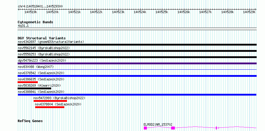The image size is (265, 131).
Task: Open the nsv5558253 ByrskaBishop2022 label
Action: click(x=44, y=54)
